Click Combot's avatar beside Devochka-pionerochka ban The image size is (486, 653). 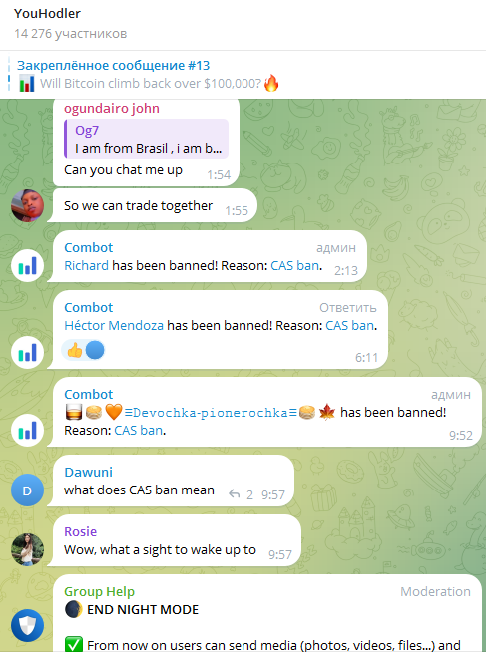click(28, 431)
